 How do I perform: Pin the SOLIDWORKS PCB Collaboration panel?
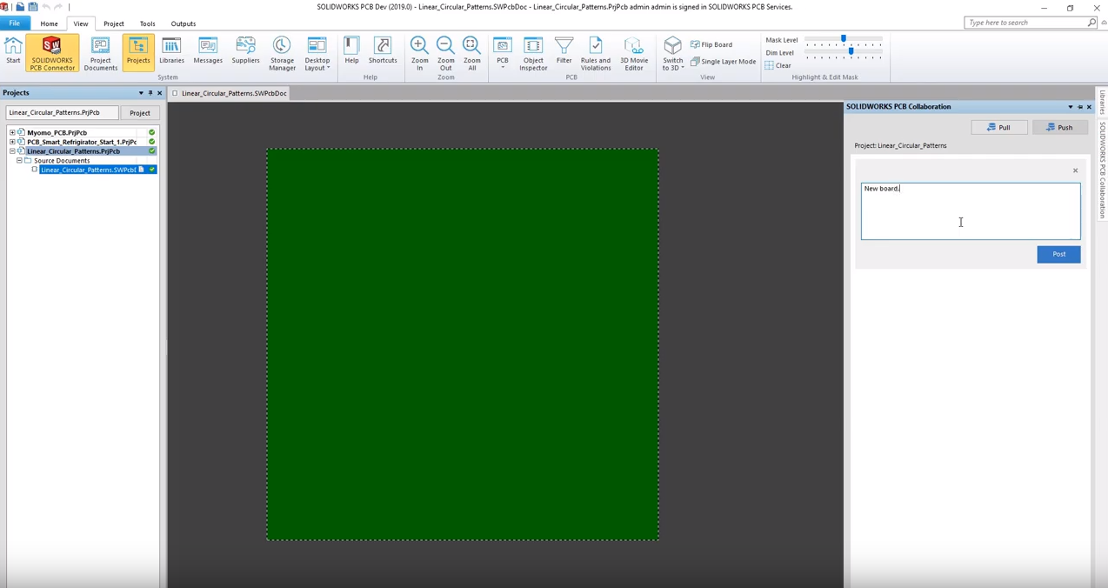point(1080,107)
